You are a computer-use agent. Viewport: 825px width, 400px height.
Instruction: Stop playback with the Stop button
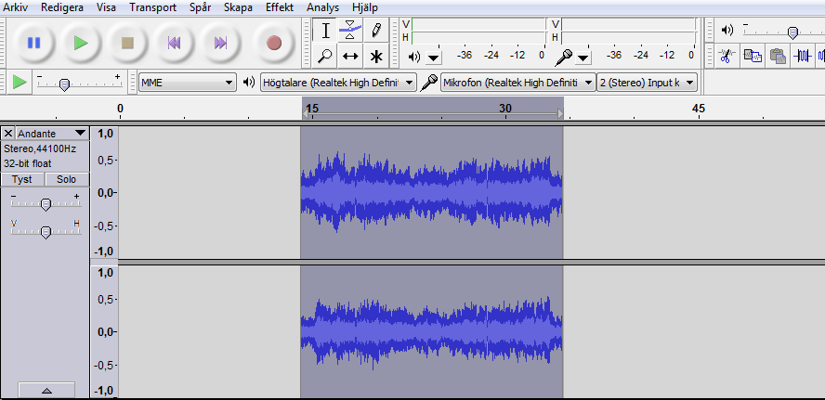(127, 43)
